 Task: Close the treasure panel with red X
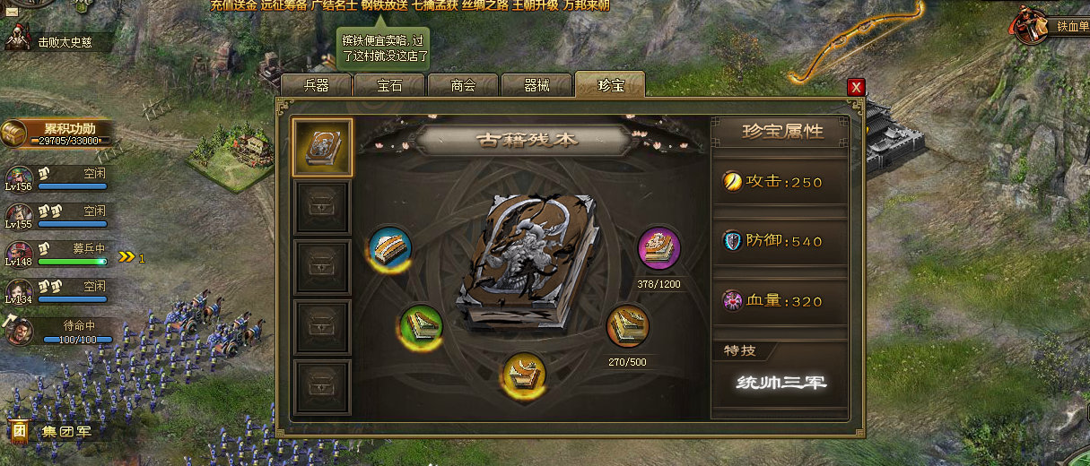click(856, 87)
